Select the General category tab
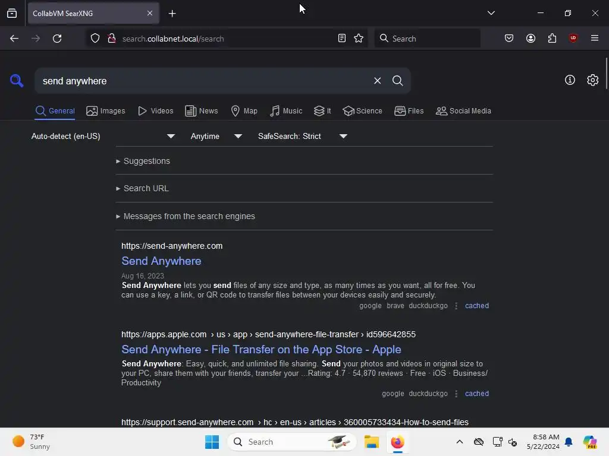Viewport: 609px width, 456px height. coord(55,111)
